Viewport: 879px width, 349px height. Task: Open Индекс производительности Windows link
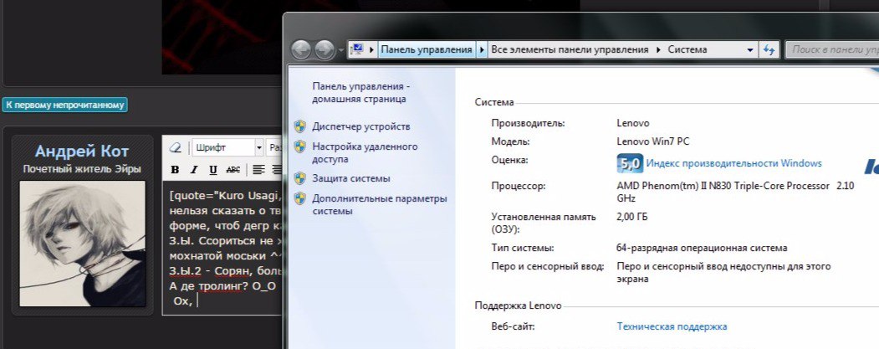pos(733,163)
